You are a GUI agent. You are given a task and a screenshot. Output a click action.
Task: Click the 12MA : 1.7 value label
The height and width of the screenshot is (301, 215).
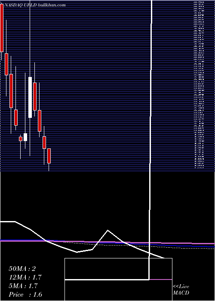(x=25, y=277)
